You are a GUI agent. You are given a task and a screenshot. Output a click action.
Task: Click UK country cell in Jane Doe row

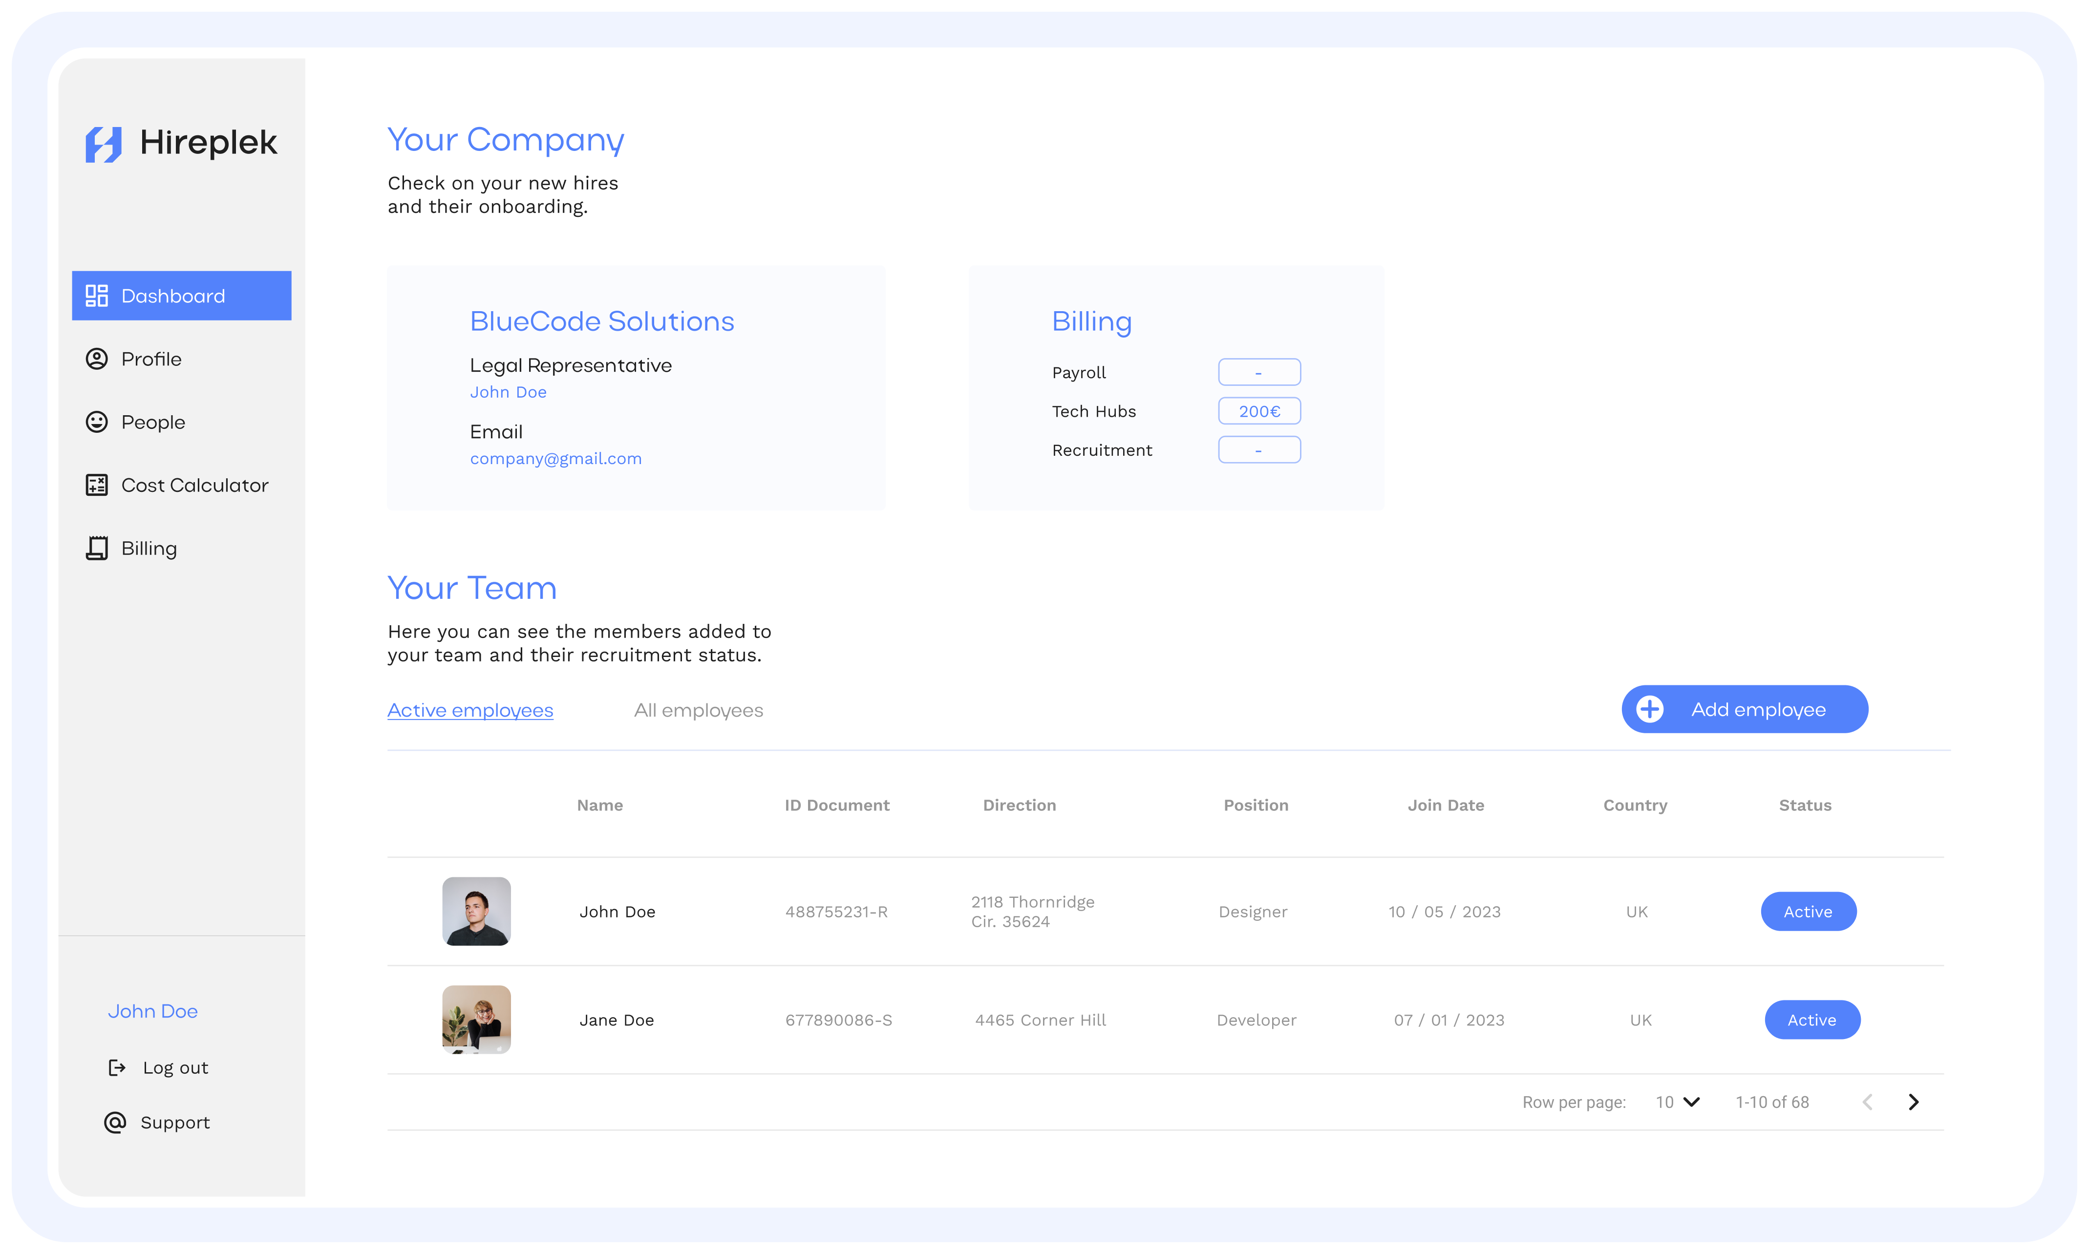[1641, 1020]
